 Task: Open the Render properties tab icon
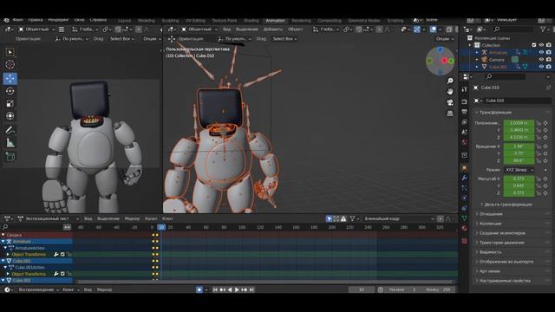465,102
